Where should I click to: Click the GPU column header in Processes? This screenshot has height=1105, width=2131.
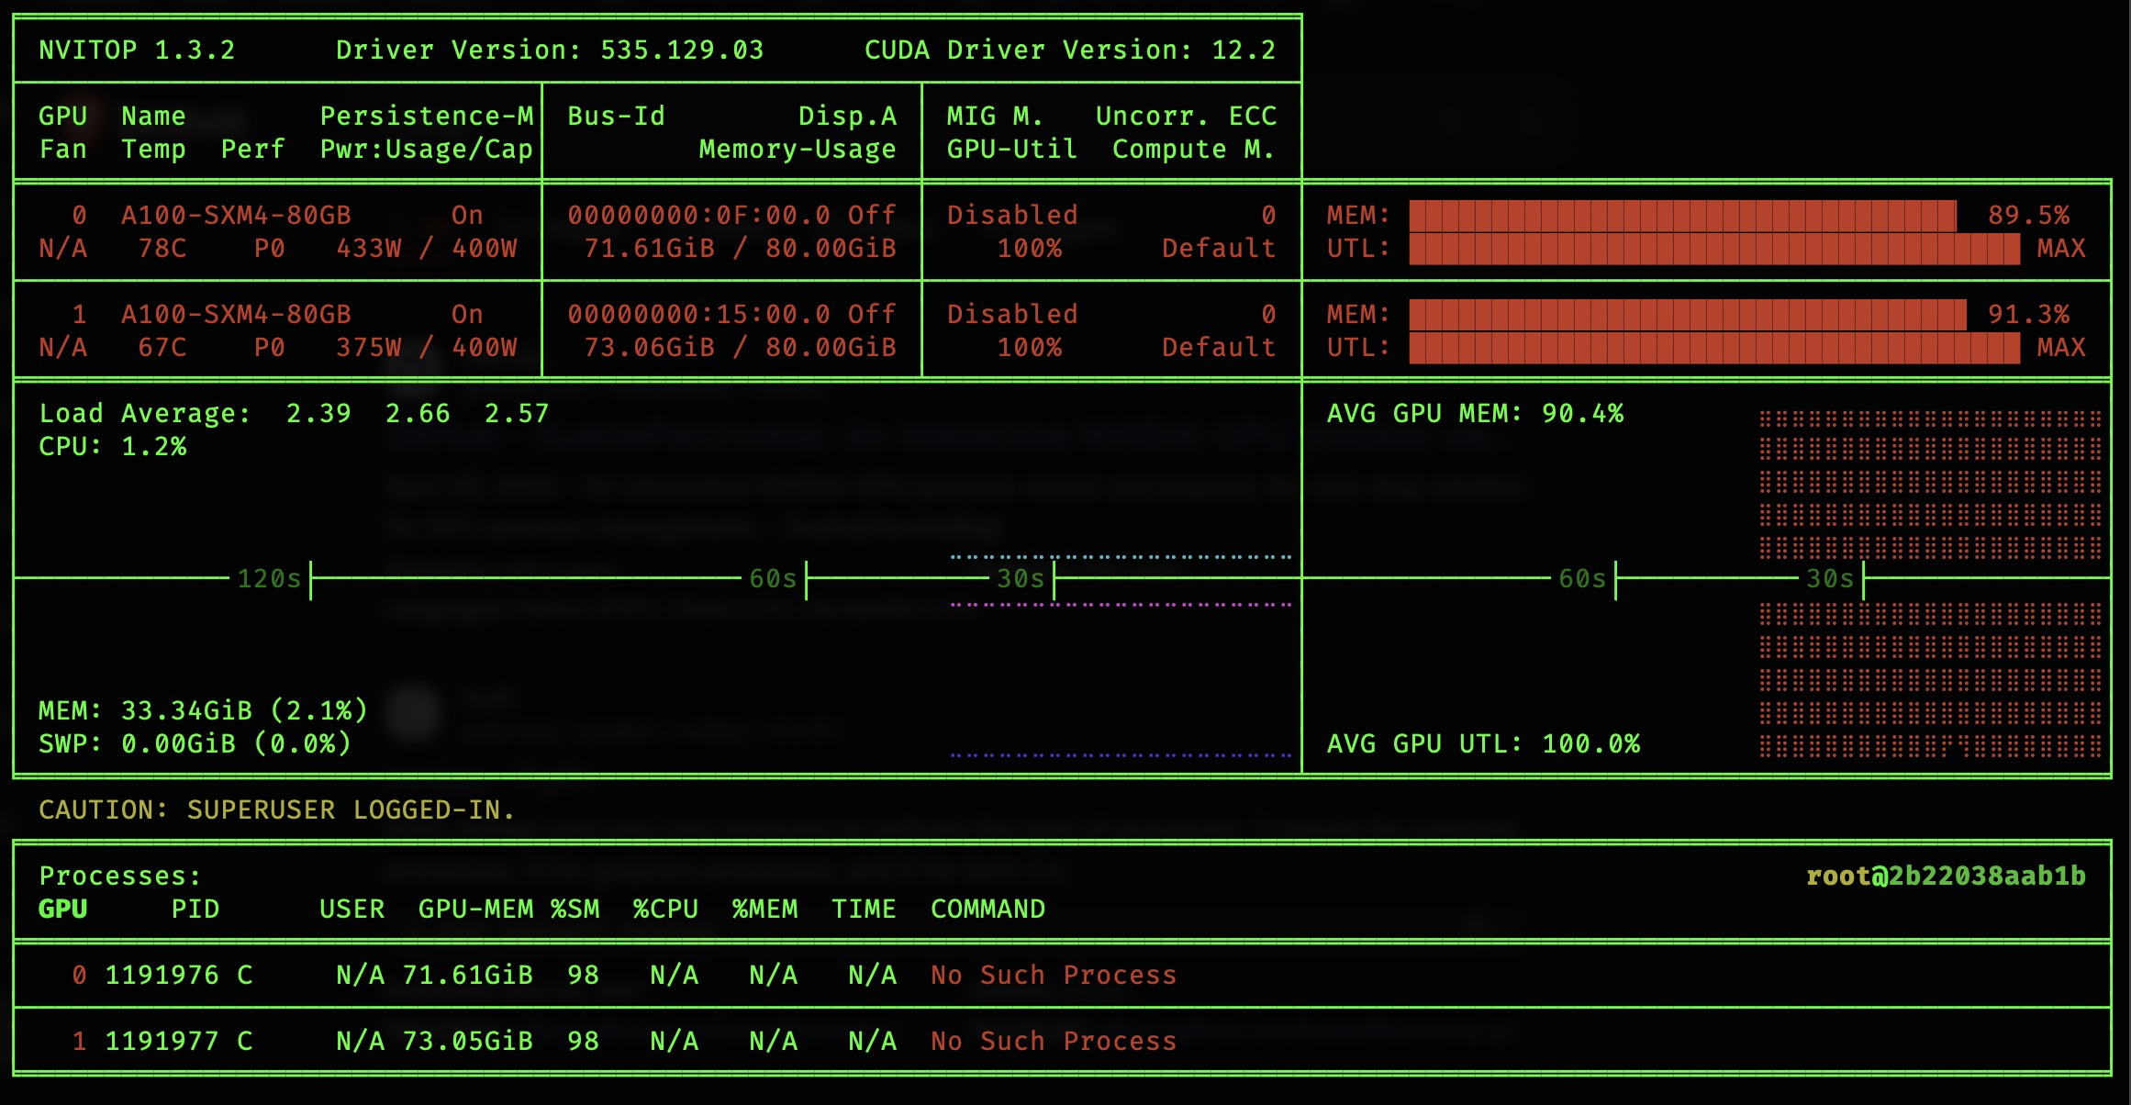tap(62, 909)
